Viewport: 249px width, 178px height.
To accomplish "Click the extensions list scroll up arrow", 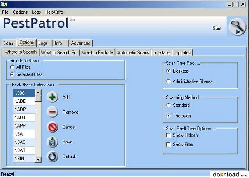I will (38, 92).
